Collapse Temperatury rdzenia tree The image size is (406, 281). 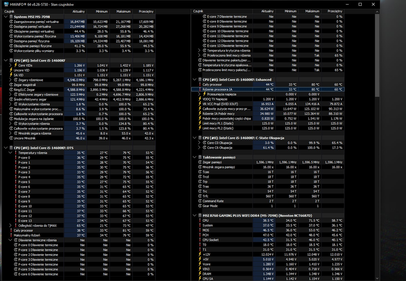11,153
